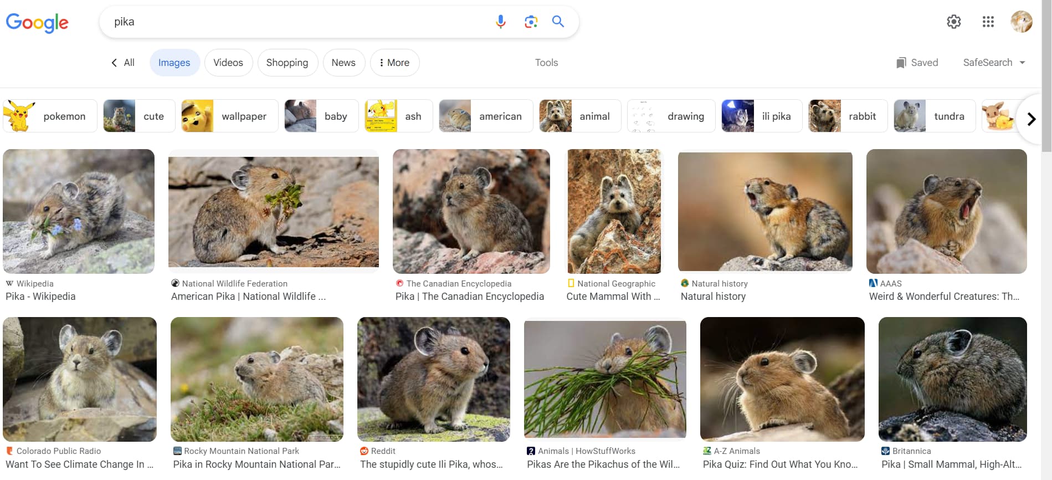Filter by the american chip
The width and height of the screenshot is (1052, 480).
(x=486, y=116)
